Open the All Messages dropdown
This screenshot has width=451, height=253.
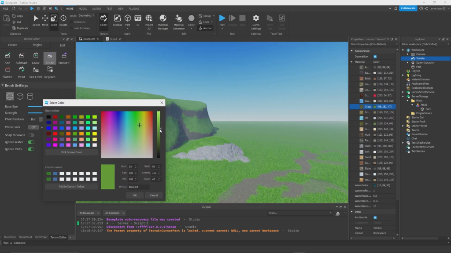[x=89, y=213]
